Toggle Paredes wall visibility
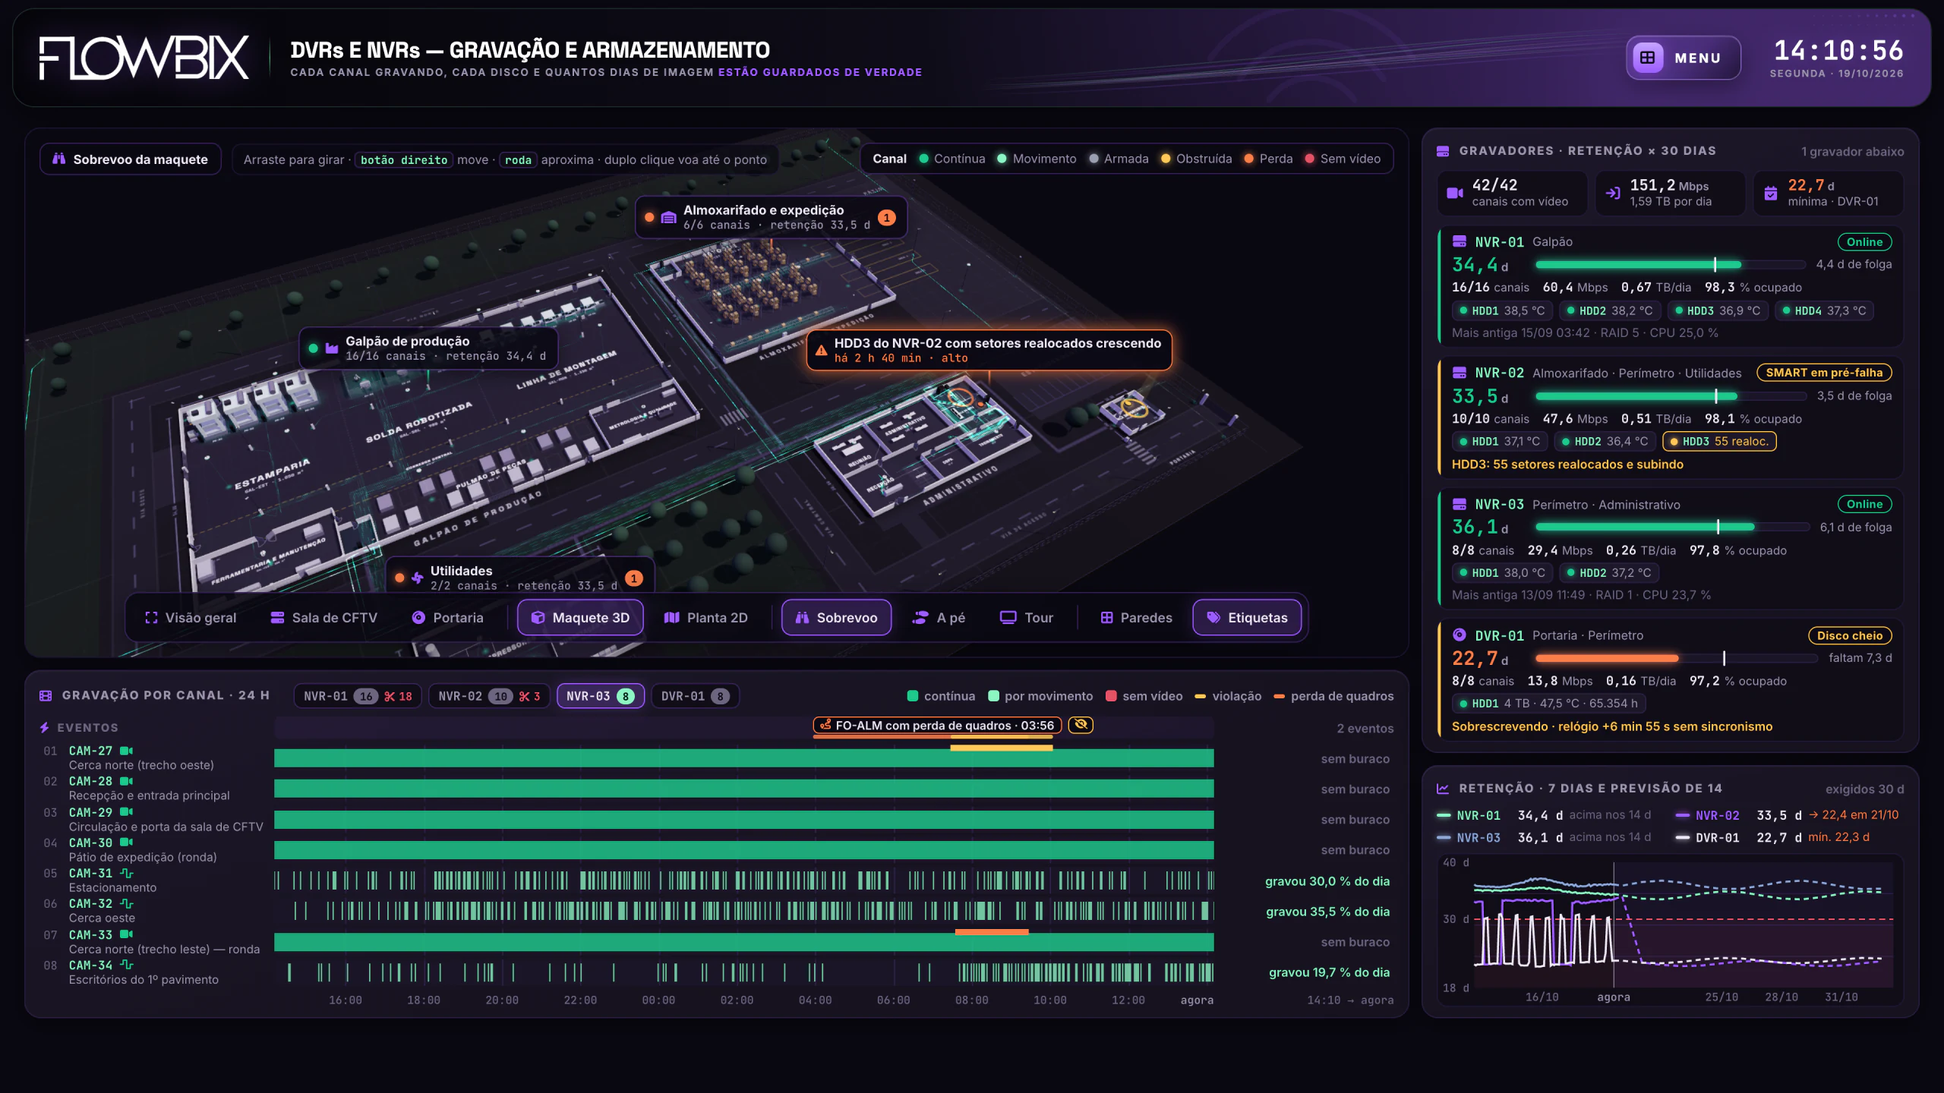This screenshot has width=1944, height=1093. coord(1136,618)
